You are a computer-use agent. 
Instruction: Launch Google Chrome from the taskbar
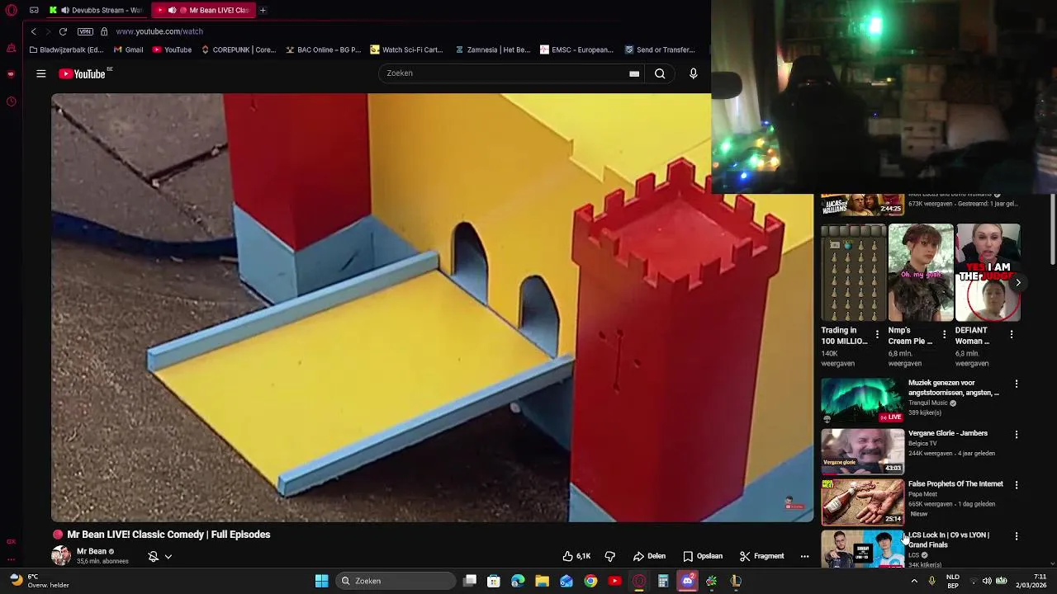pos(590,581)
